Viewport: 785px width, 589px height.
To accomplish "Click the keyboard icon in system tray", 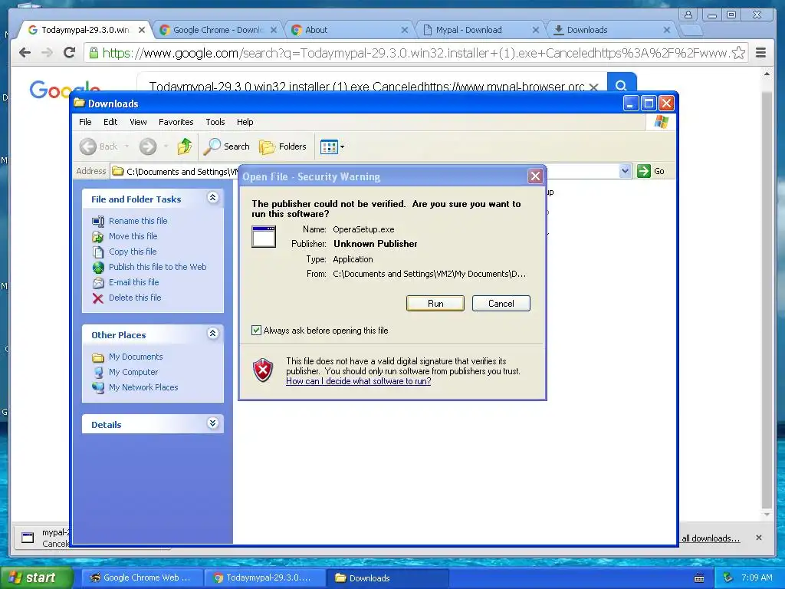I will pyautogui.click(x=699, y=578).
